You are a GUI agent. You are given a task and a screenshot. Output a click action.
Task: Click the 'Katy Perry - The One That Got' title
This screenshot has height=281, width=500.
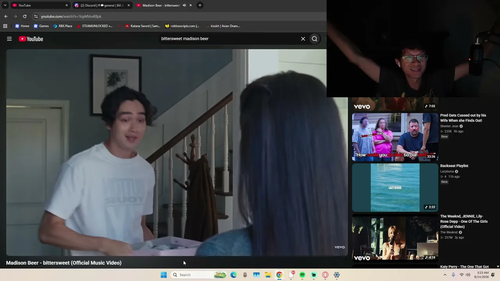tap(464, 267)
